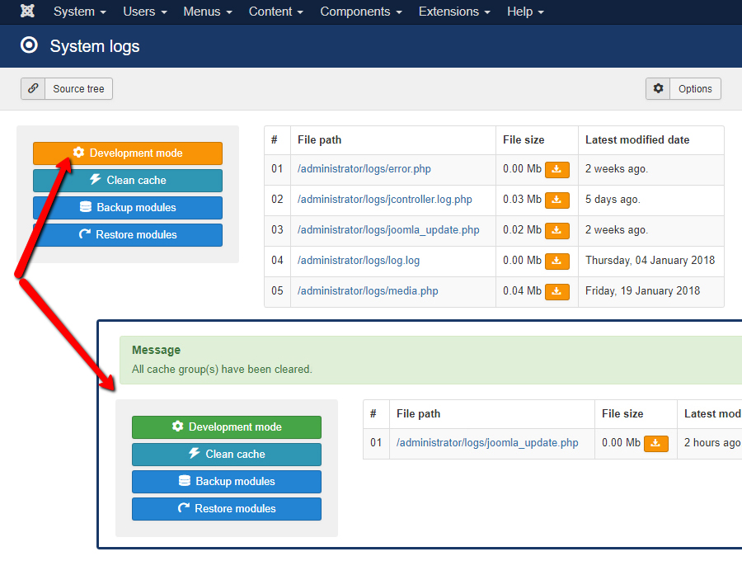
Task: Download the jcontroller.log.php file
Action: 557,200
